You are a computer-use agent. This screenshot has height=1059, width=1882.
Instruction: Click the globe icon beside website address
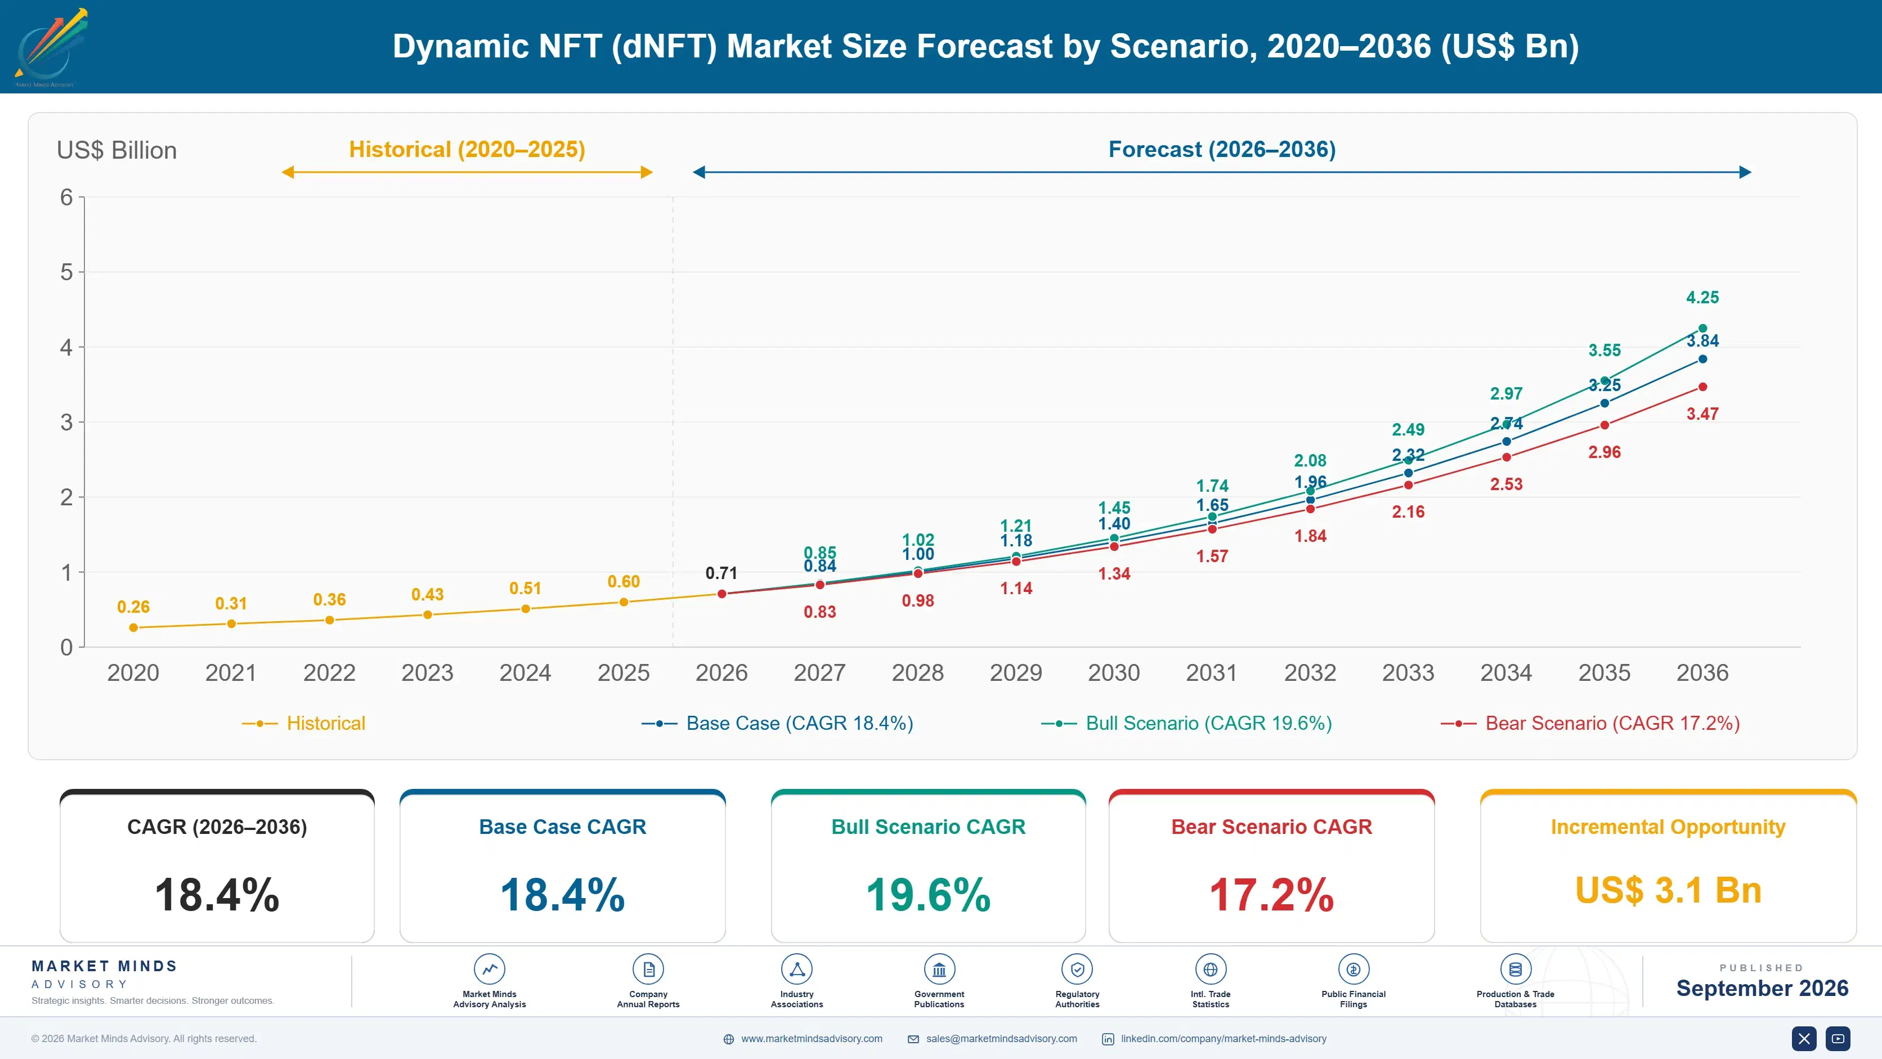tap(728, 1039)
